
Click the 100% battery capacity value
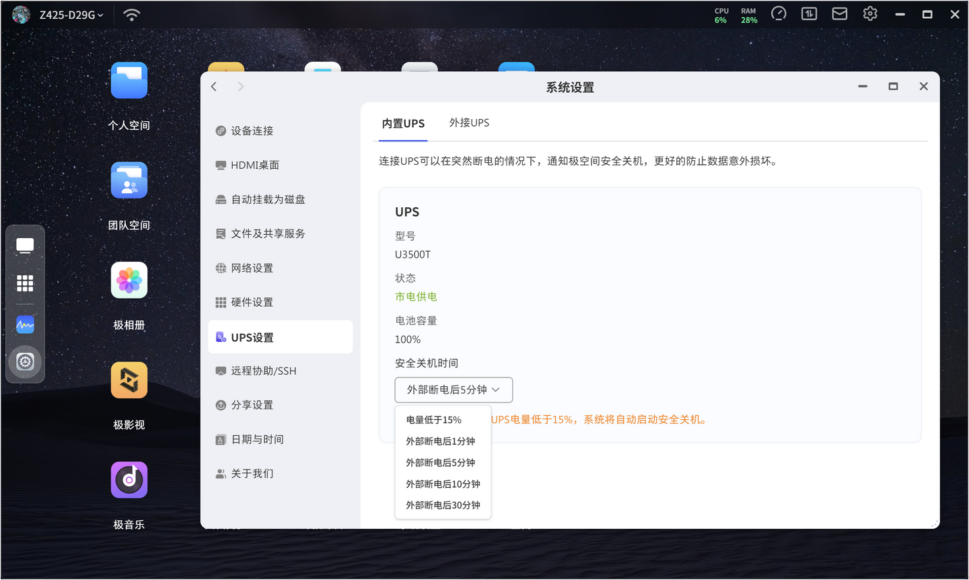click(x=408, y=340)
